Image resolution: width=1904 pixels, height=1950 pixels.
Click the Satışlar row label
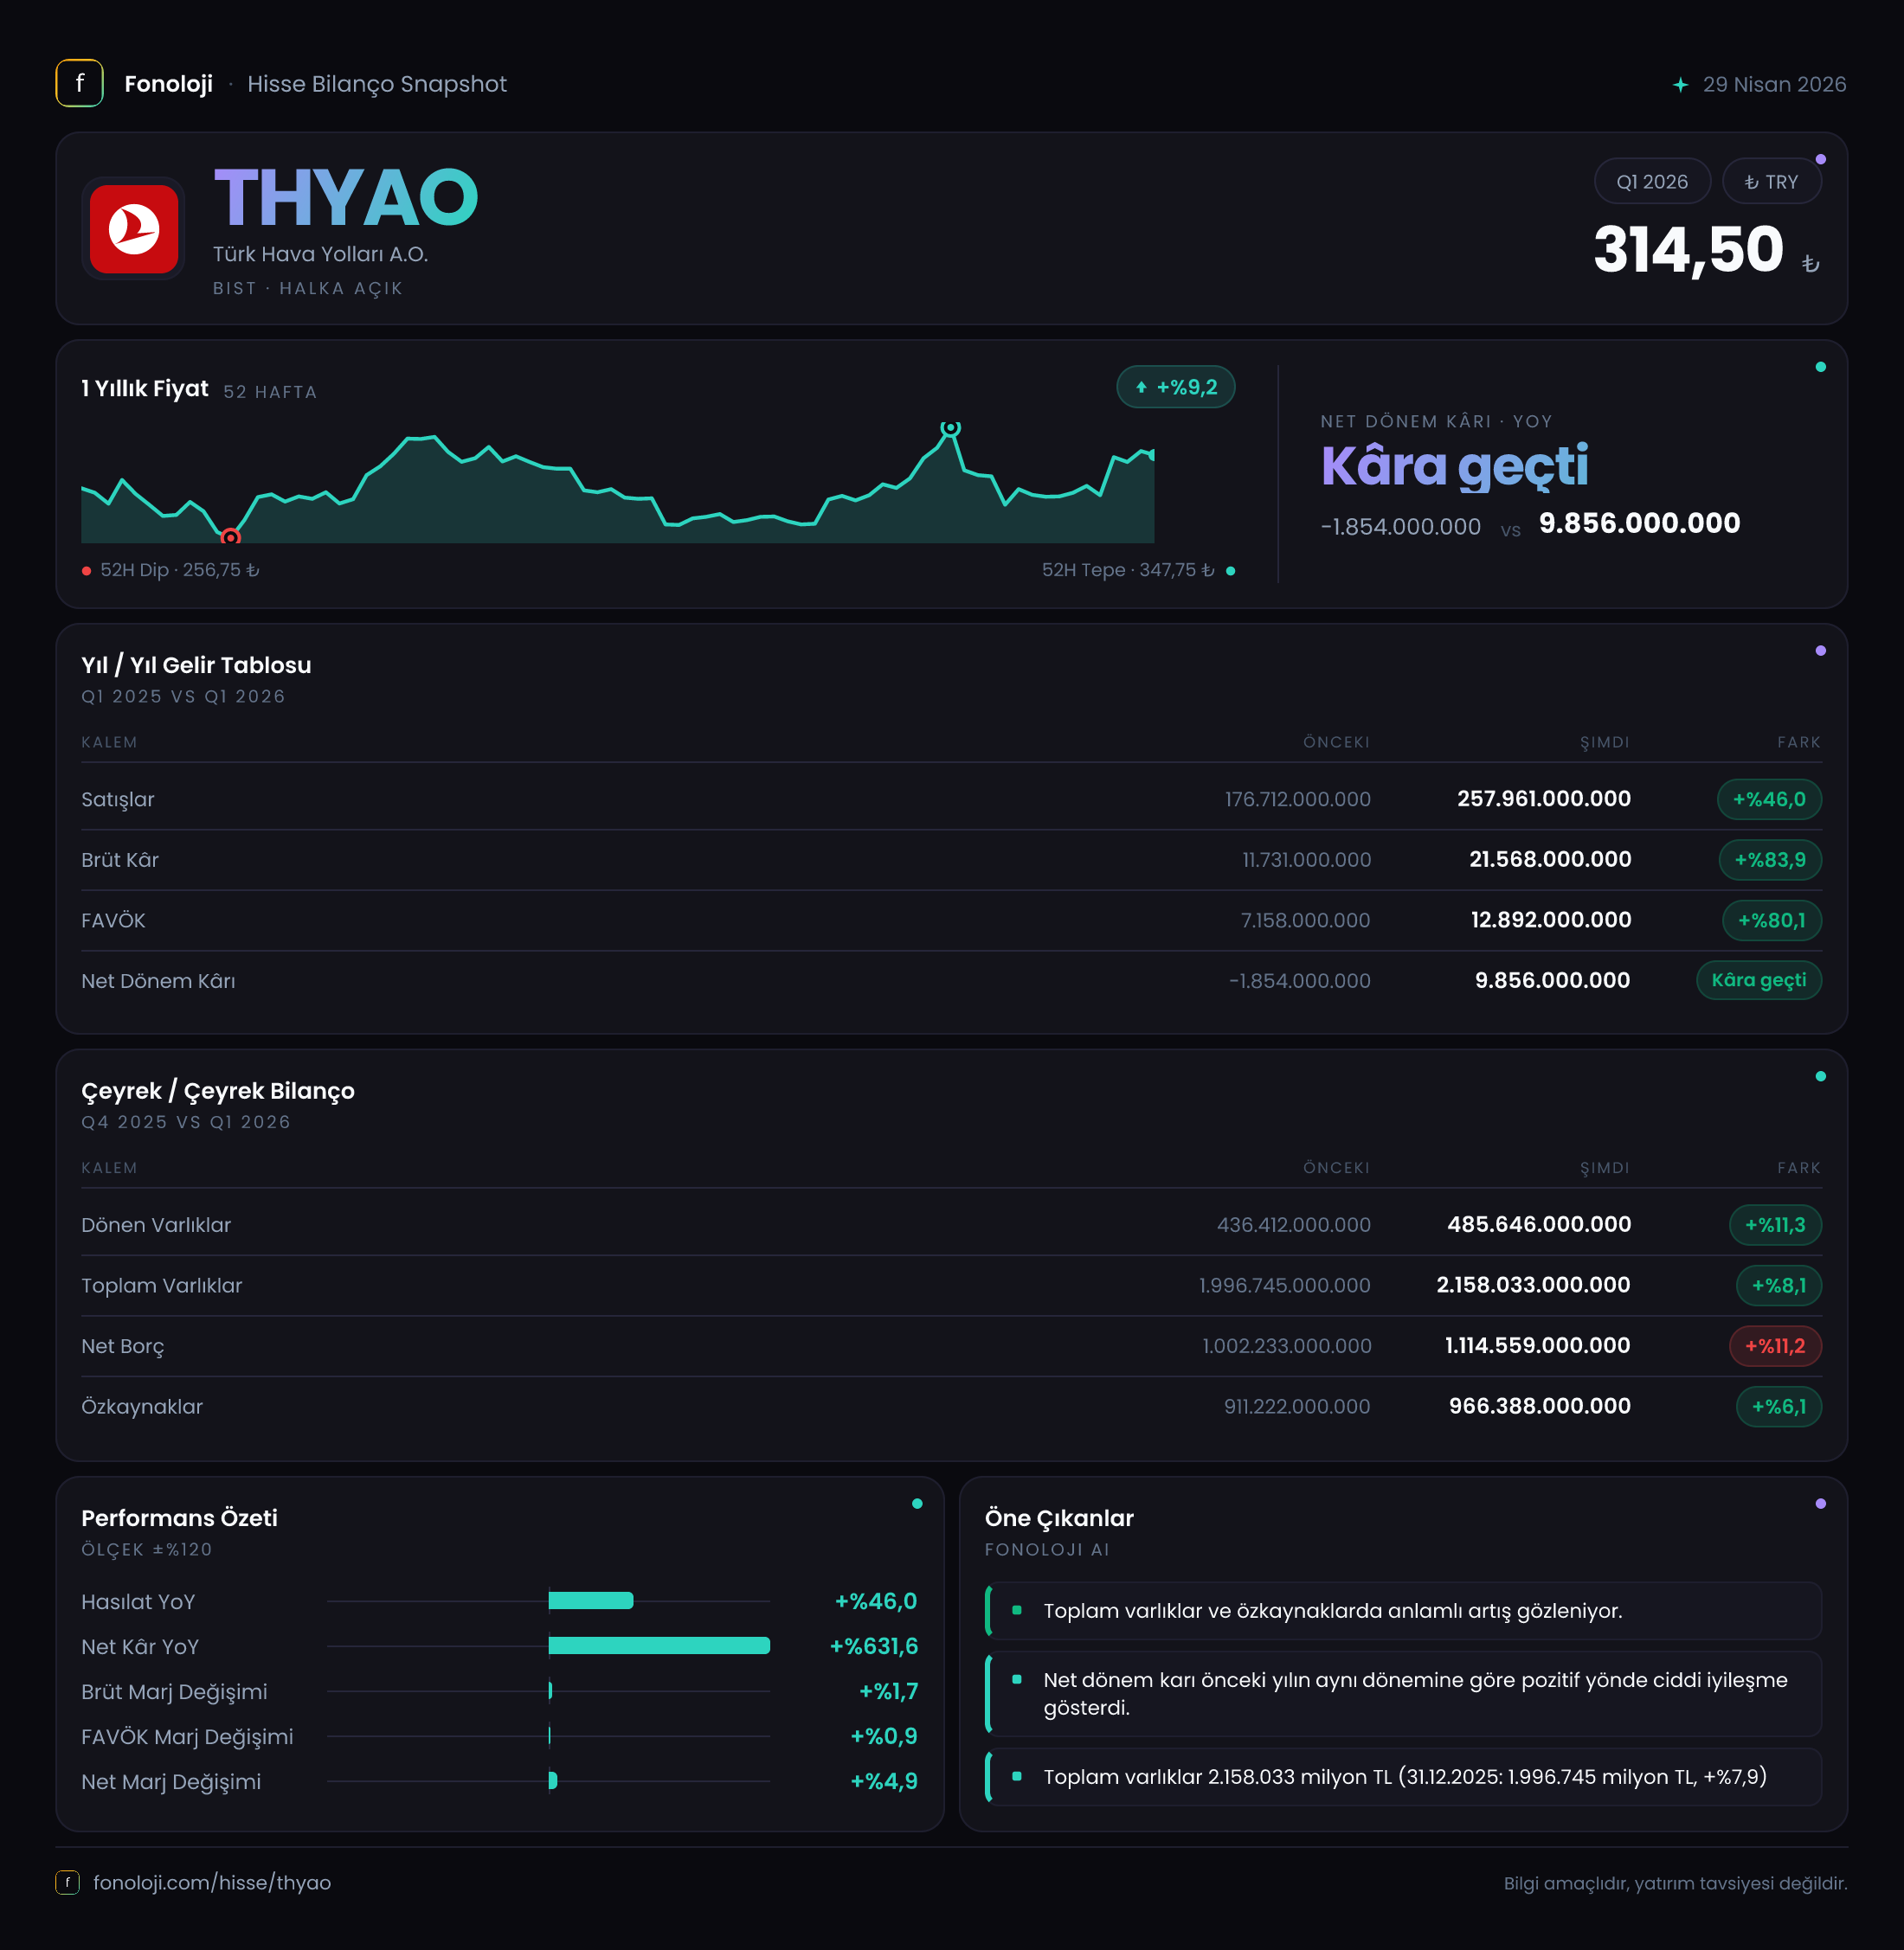[x=118, y=799]
